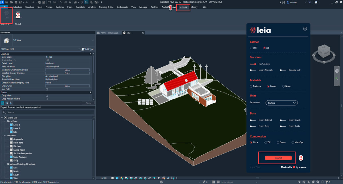The image size is (343, 184).
Task: Open the e-verse ribbon tab
Action: click(x=183, y=7)
